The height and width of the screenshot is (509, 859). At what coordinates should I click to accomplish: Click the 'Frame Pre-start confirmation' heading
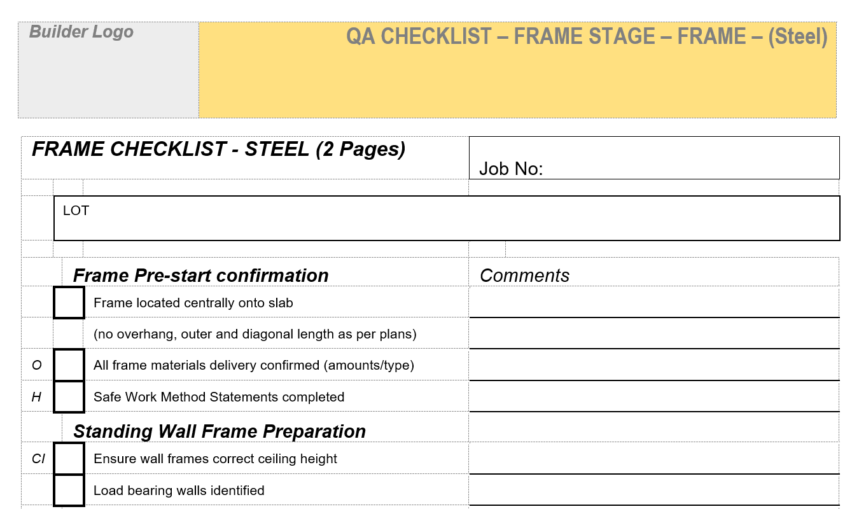point(201,275)
